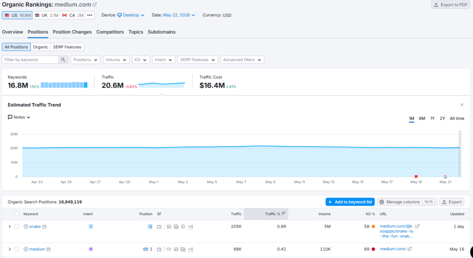
Task: Click the Traffic % sort icon
Action: point(284,214)
